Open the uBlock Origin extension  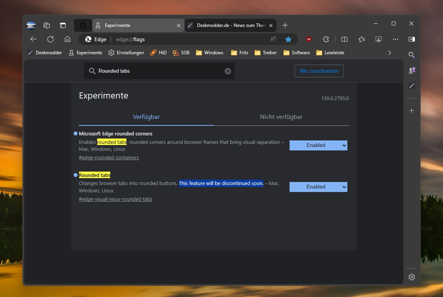point(309,39)
